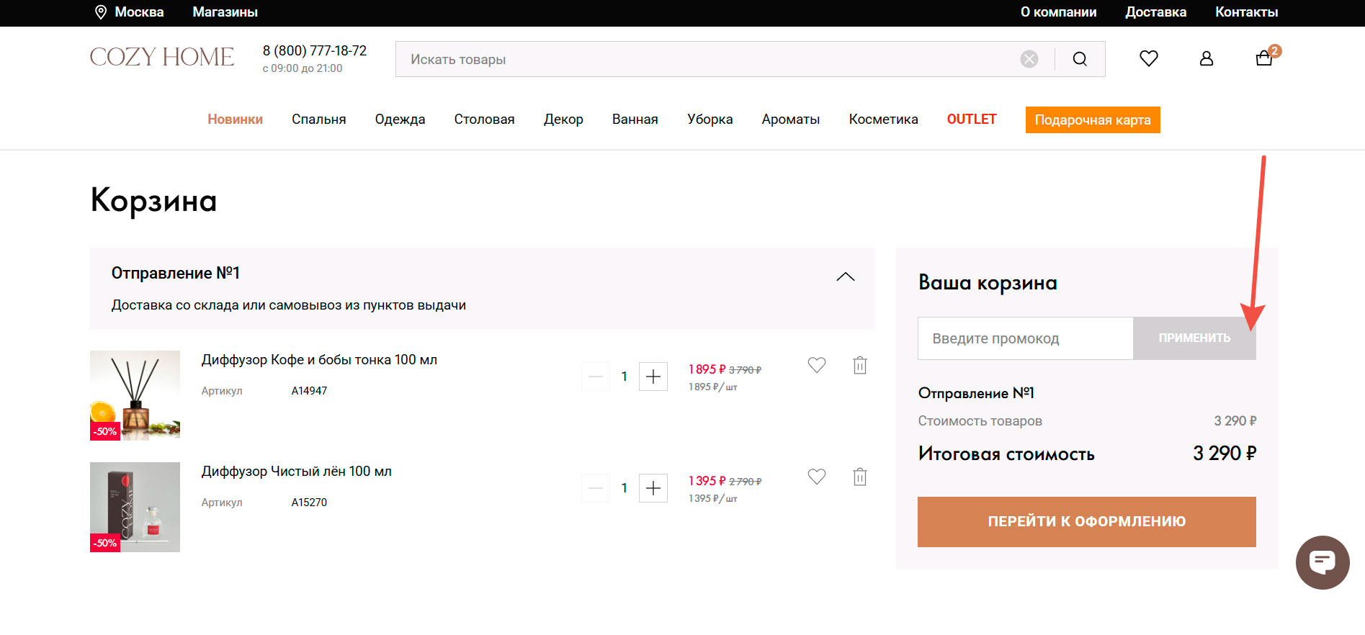Open the Ванная category
This screenshot has width=1365, height=635.
(x=635, y=120)
